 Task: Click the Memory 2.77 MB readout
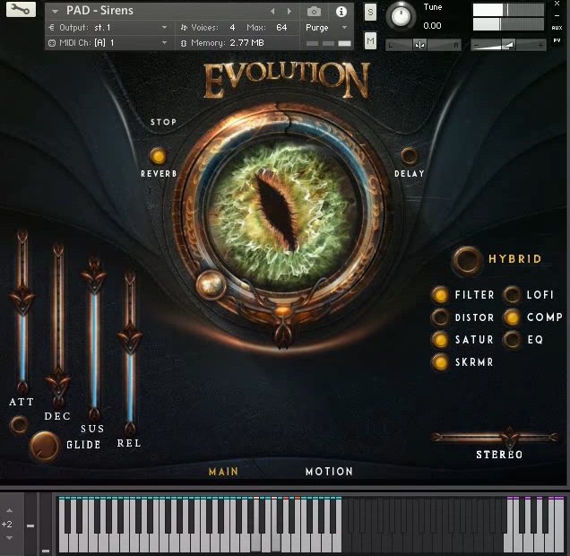click(x=246, y=43)
